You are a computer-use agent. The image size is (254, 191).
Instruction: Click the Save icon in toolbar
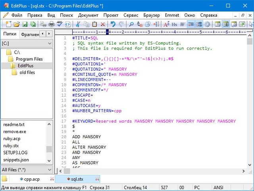pyautogui.click(x=24, y=25)
